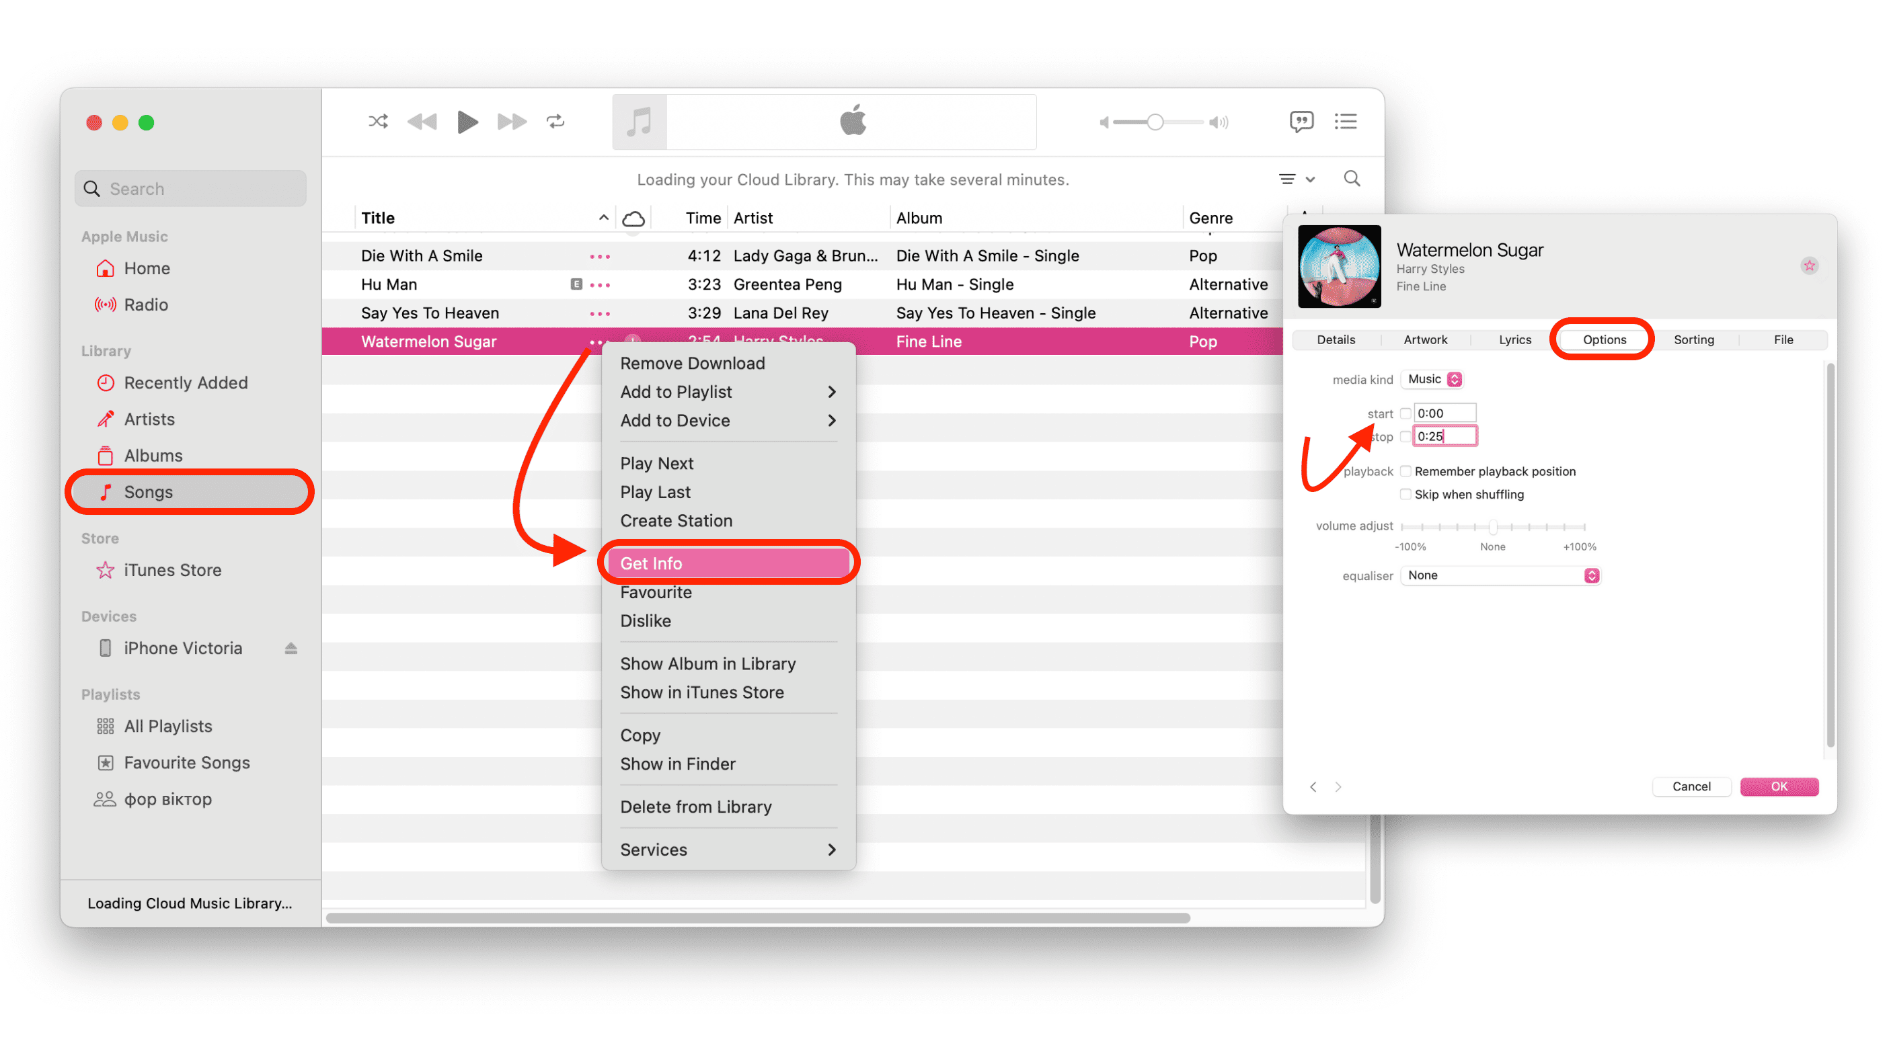The width and height of the screenshot is (1889, 1062).
Task: Eject iPhone Victoria
Action: pyautogui.click(x=291, y=649)
